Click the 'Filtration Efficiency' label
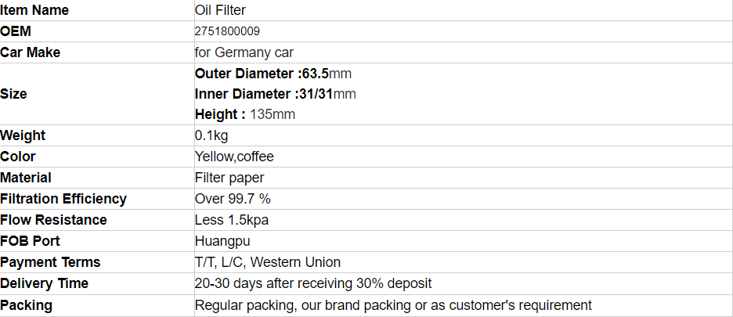Viewport: 733px width, 317px height. tap(63, 199)
